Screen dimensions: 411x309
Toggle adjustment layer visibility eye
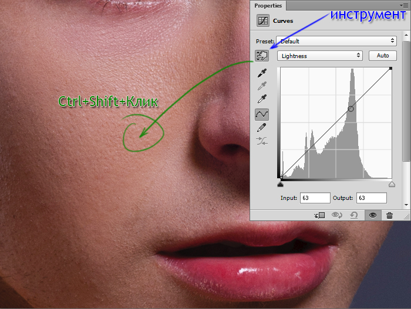pos(373,215)
